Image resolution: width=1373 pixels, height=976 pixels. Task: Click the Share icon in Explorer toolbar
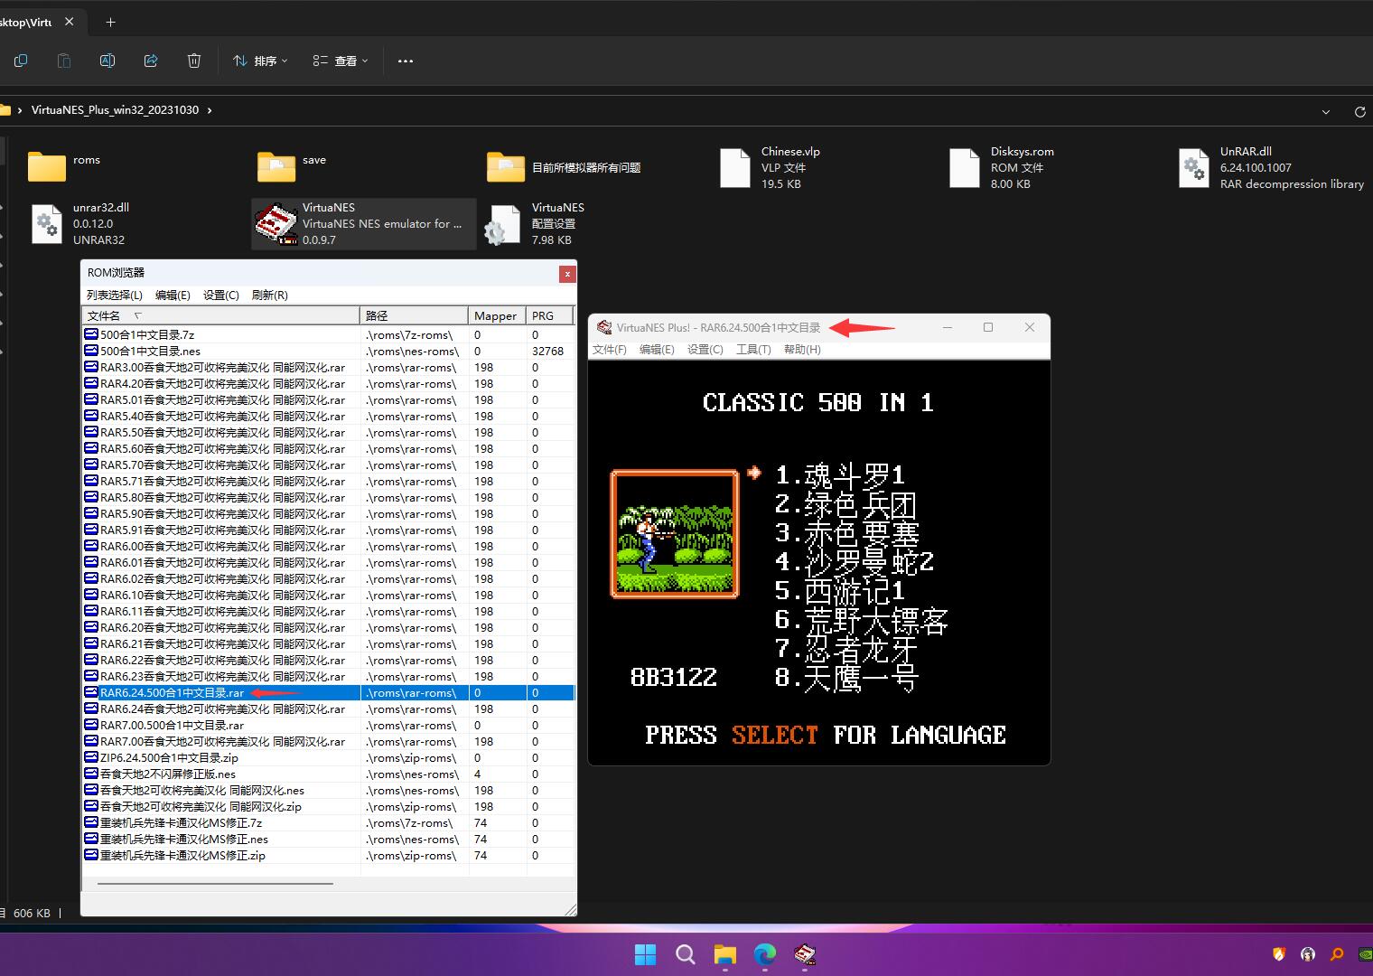[151, 61]
